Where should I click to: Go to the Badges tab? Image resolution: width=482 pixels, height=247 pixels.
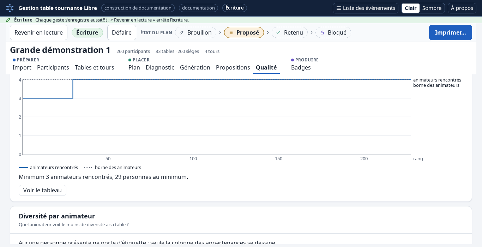point(301,67)
